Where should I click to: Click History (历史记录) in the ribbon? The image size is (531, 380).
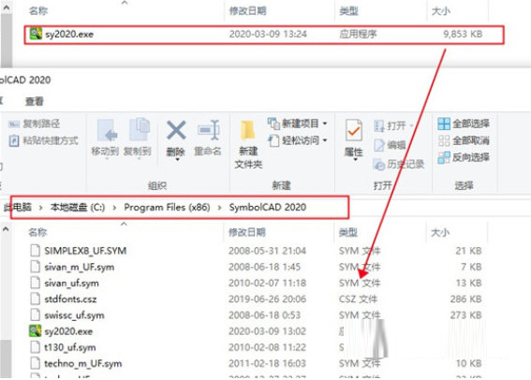399,165
